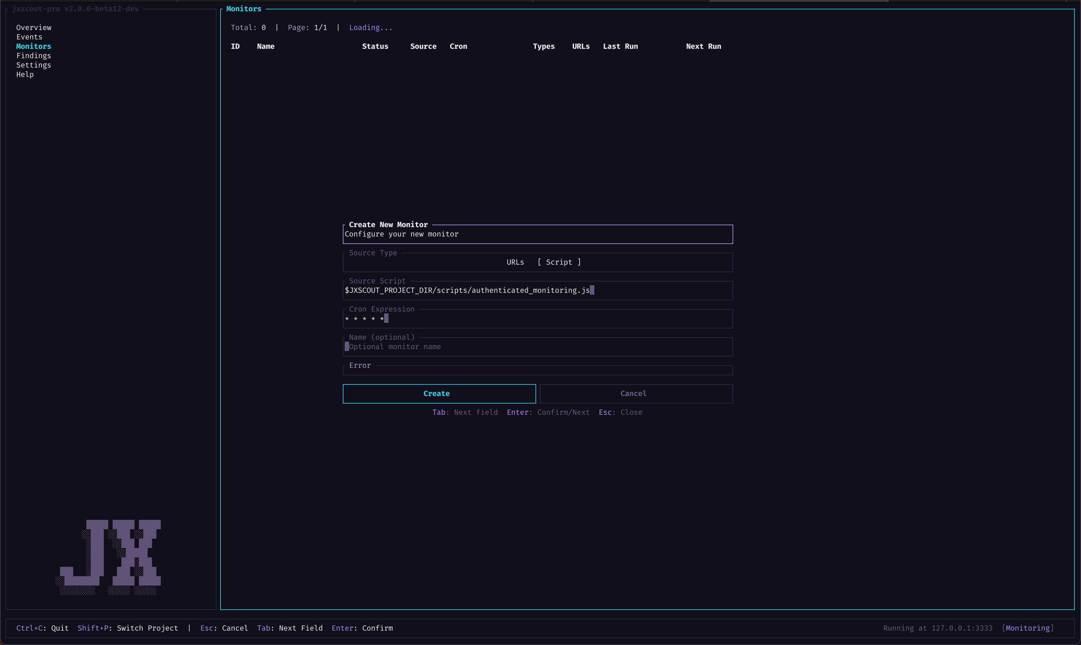Choose URLs as the source type
This screenshot has width=1081, height=645.
tap(515, 262)
